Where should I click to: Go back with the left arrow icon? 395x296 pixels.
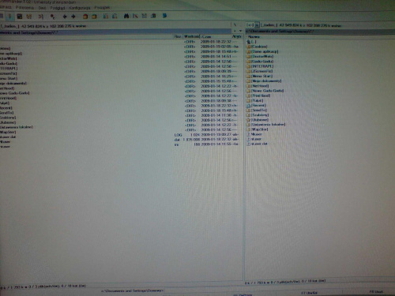coord(65,17)
